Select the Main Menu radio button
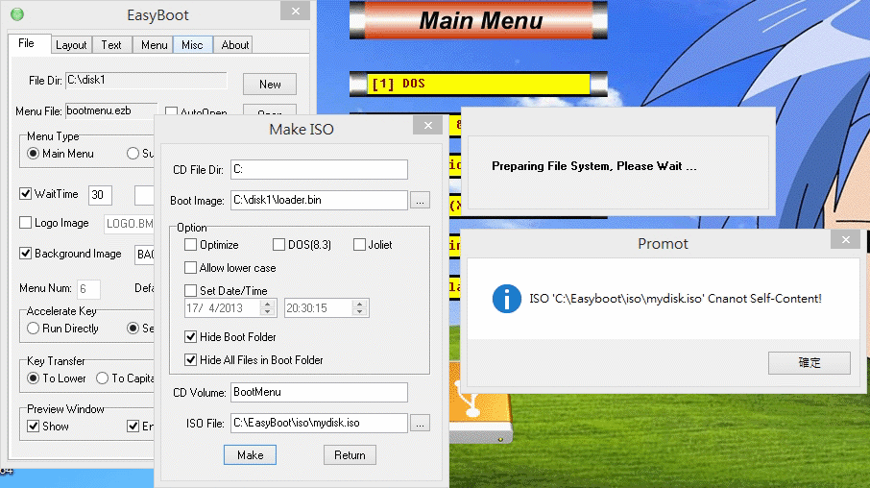 tap(34, 154)
